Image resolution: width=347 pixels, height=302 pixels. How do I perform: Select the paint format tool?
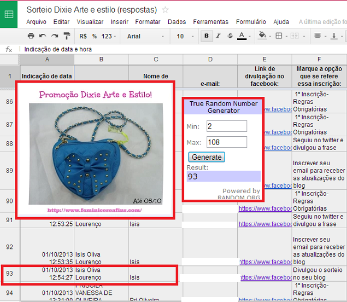click(x=67, y=36)
